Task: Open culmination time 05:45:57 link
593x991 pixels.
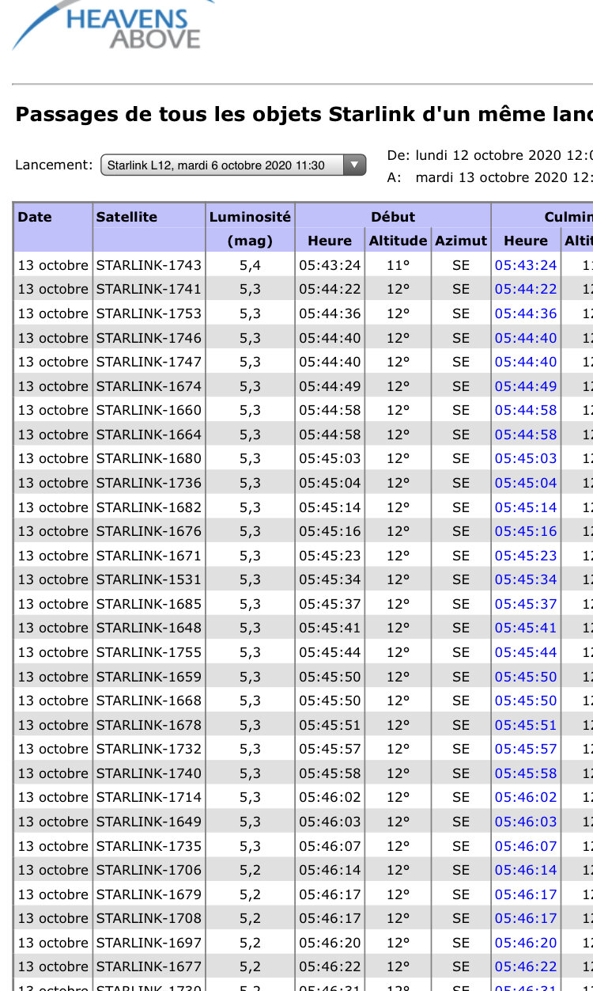Action: point(526,749)
